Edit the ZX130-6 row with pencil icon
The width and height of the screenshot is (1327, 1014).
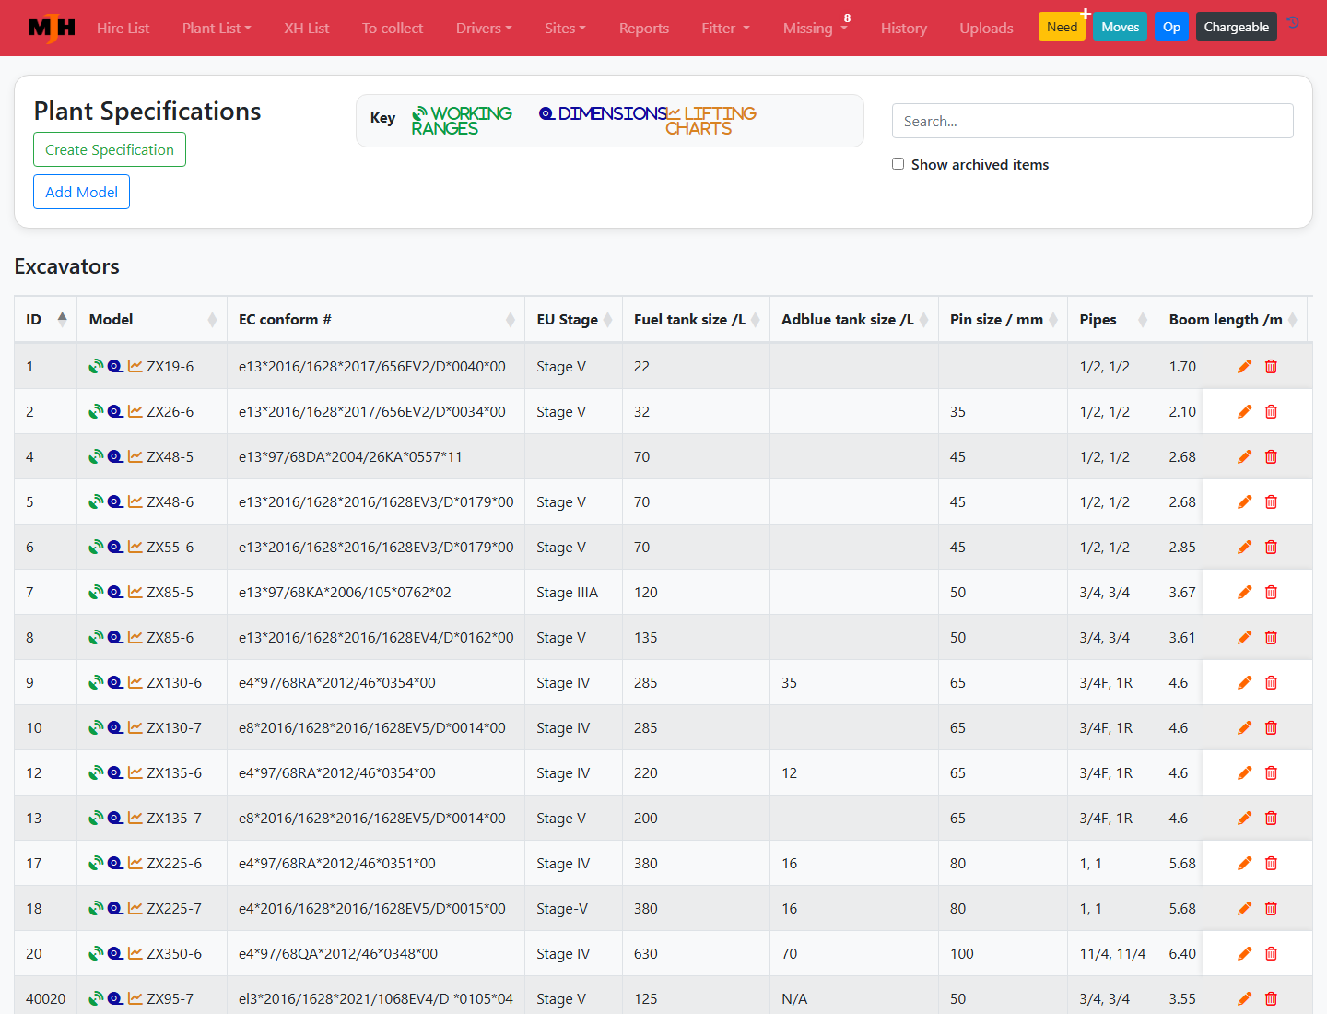pyautogui.click(x=1244, y=682)
